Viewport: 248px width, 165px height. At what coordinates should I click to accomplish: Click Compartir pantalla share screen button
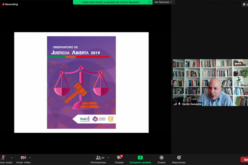pos(140,160)
